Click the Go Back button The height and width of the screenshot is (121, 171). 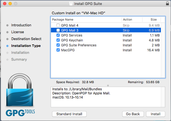click(133, 114)
